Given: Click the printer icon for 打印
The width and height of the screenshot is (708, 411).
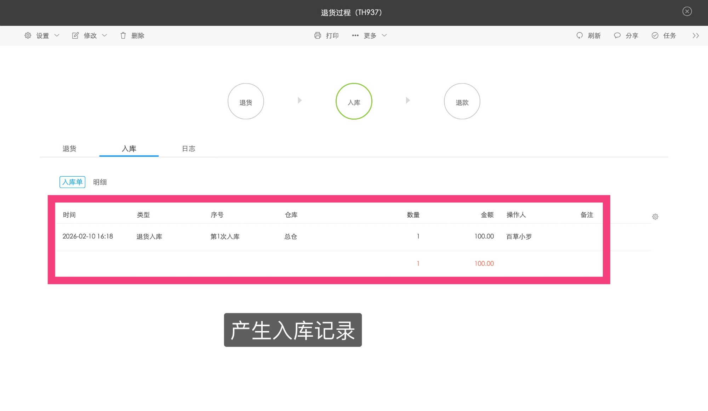Looking at the screenshot, I should point(318,35).
